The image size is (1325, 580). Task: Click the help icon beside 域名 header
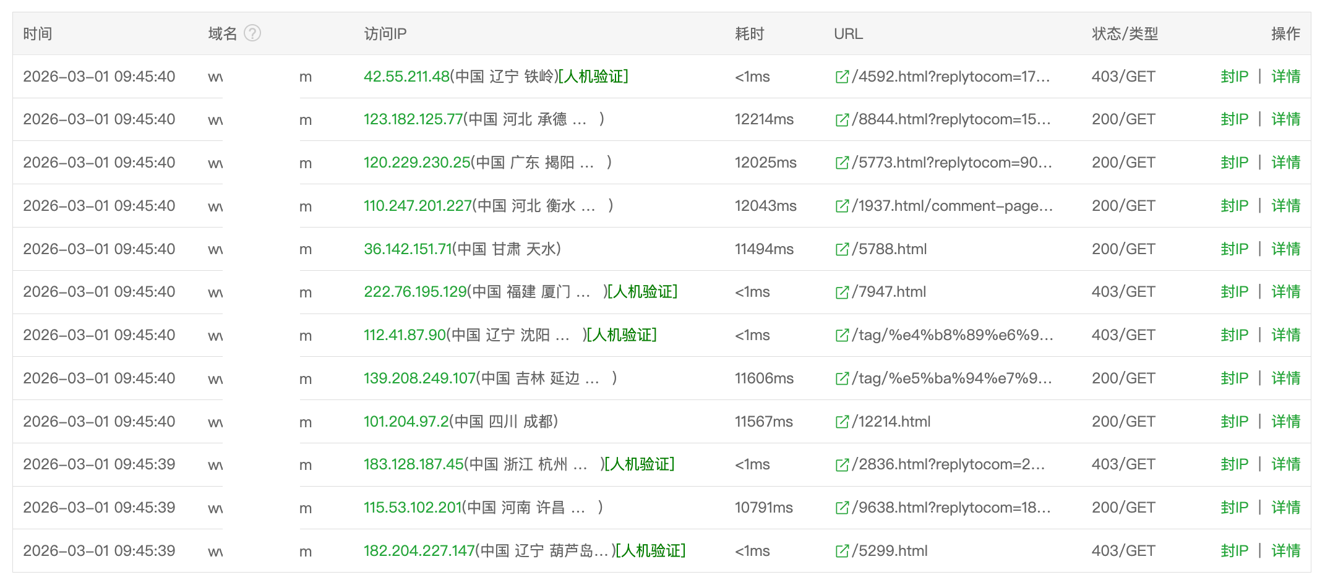(252, 33)
